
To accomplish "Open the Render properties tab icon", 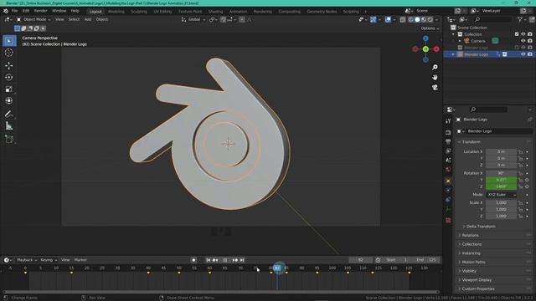I will [448, 132].
